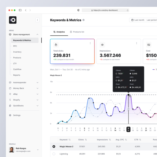Click the info icon next to Keywords & Metrics title
Screen dimensions: 157x157
(83, 20)
